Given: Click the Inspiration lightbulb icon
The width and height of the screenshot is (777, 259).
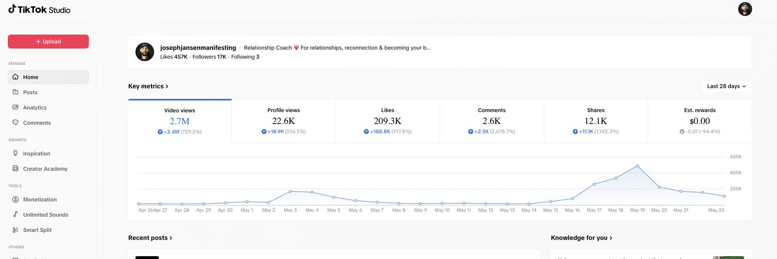Looking at the screenshot, I should (x=16, y=153).
